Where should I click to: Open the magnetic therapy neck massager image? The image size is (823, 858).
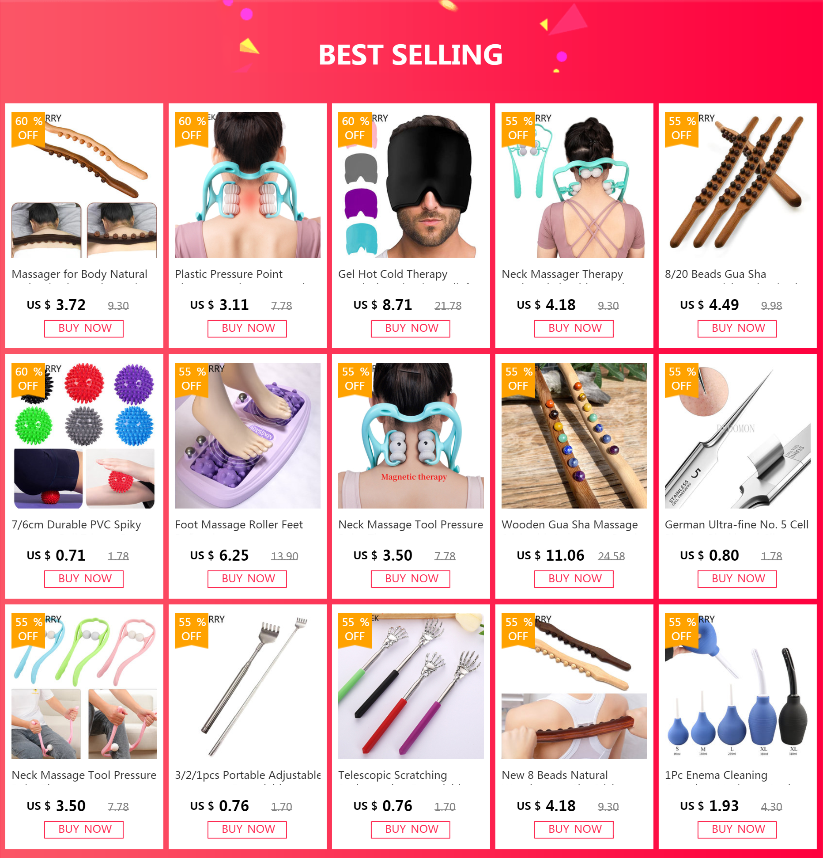coord(411,435)
